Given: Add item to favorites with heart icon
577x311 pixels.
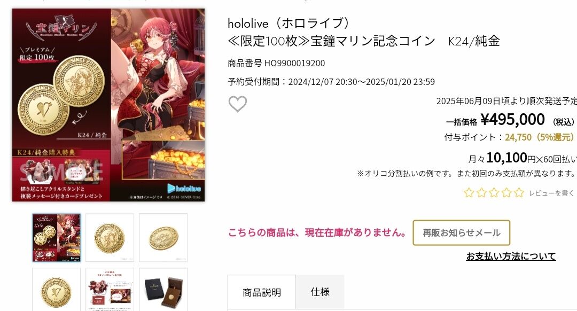Looking at the screenshot, I should coord(238,104).
